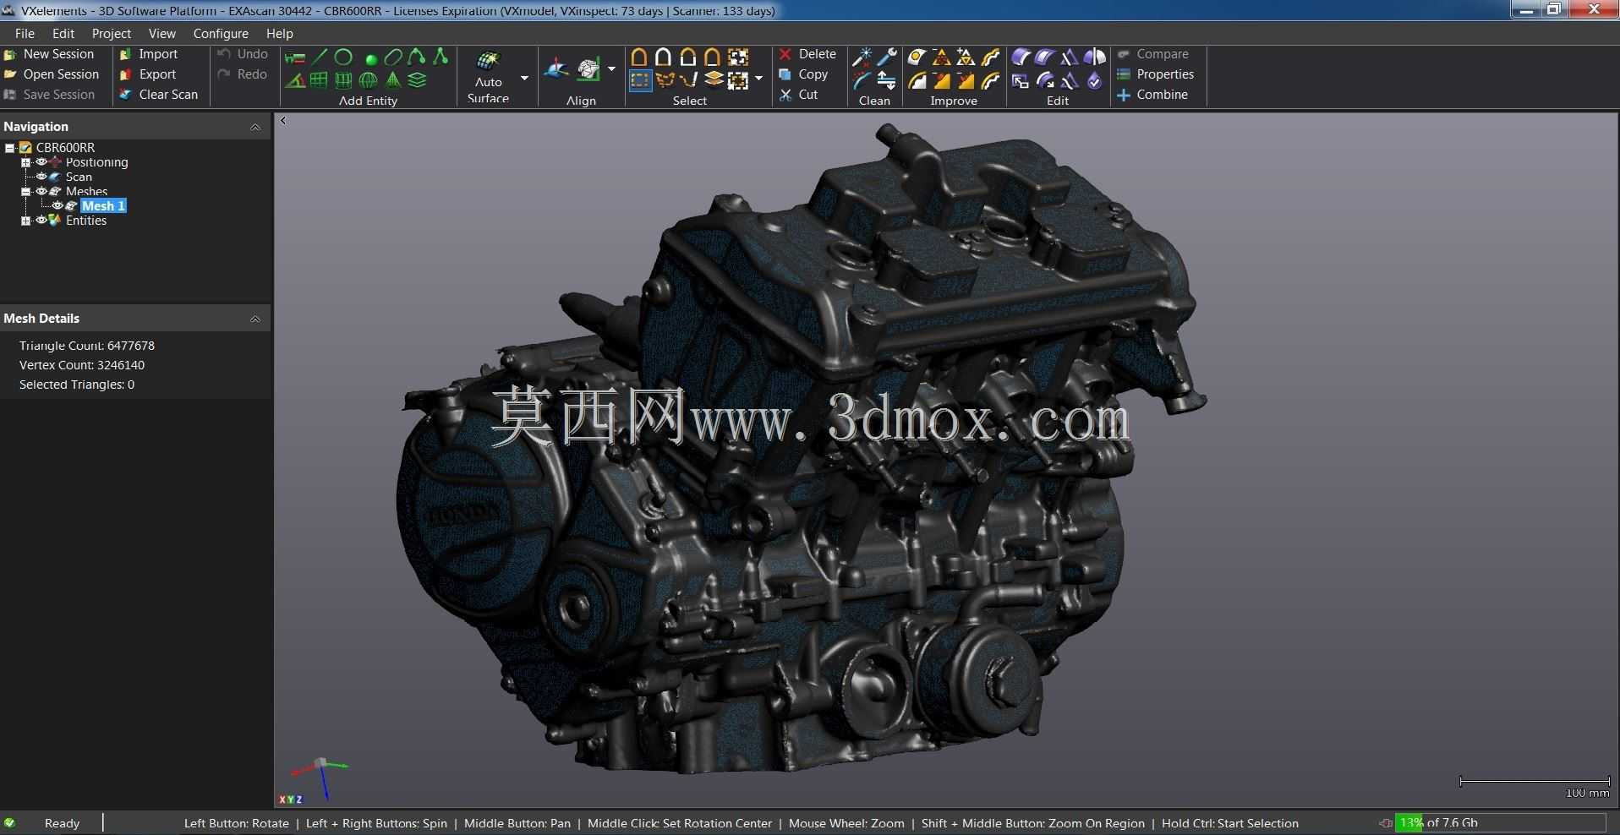Select the brush selection tool

point(689,81)
